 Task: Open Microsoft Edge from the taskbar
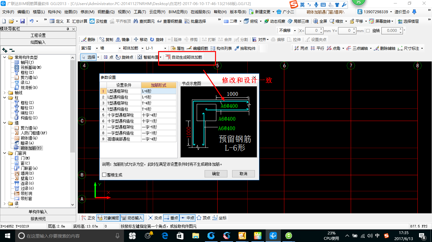click(165, 236)
